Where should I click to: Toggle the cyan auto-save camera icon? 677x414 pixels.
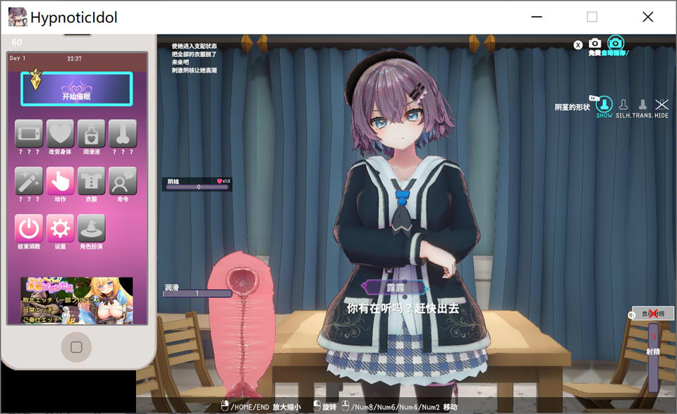[616, 43]
